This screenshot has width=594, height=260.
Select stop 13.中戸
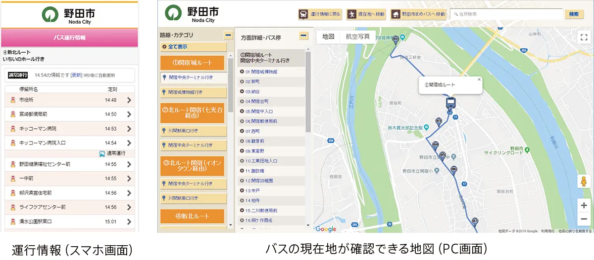tap(271, 190)
